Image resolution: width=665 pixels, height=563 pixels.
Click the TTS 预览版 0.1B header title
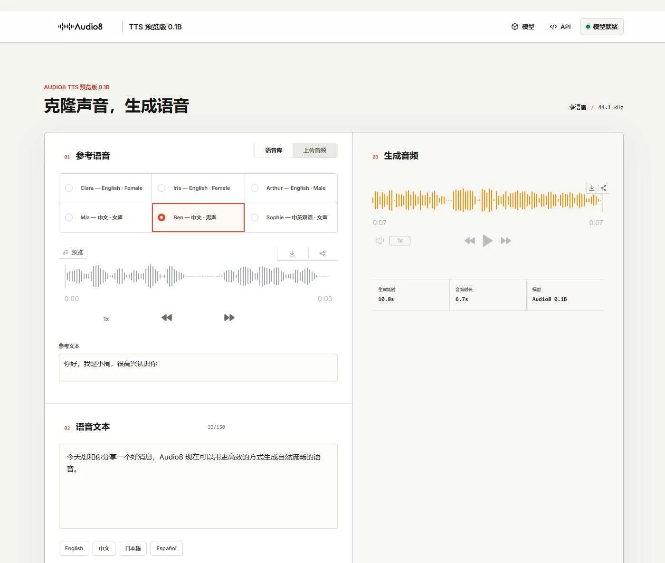[155, 27]
